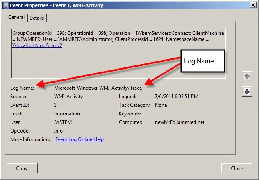
Task: Click the Event ID value 1
Action: coord(55,105)
